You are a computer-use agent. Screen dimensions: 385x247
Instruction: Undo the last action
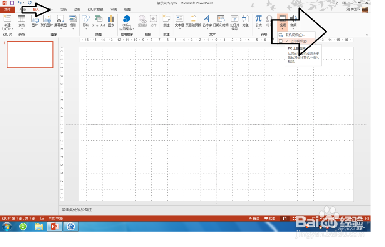(19, 3)
